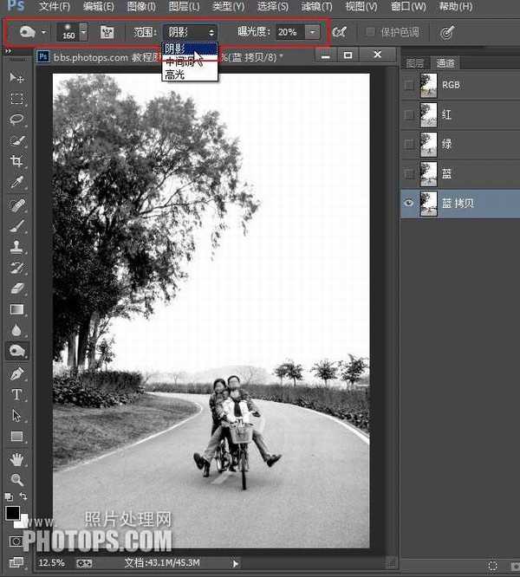Select the Eyedropper tool
This screenshot has width=520, height=577.
pos(16,183)
